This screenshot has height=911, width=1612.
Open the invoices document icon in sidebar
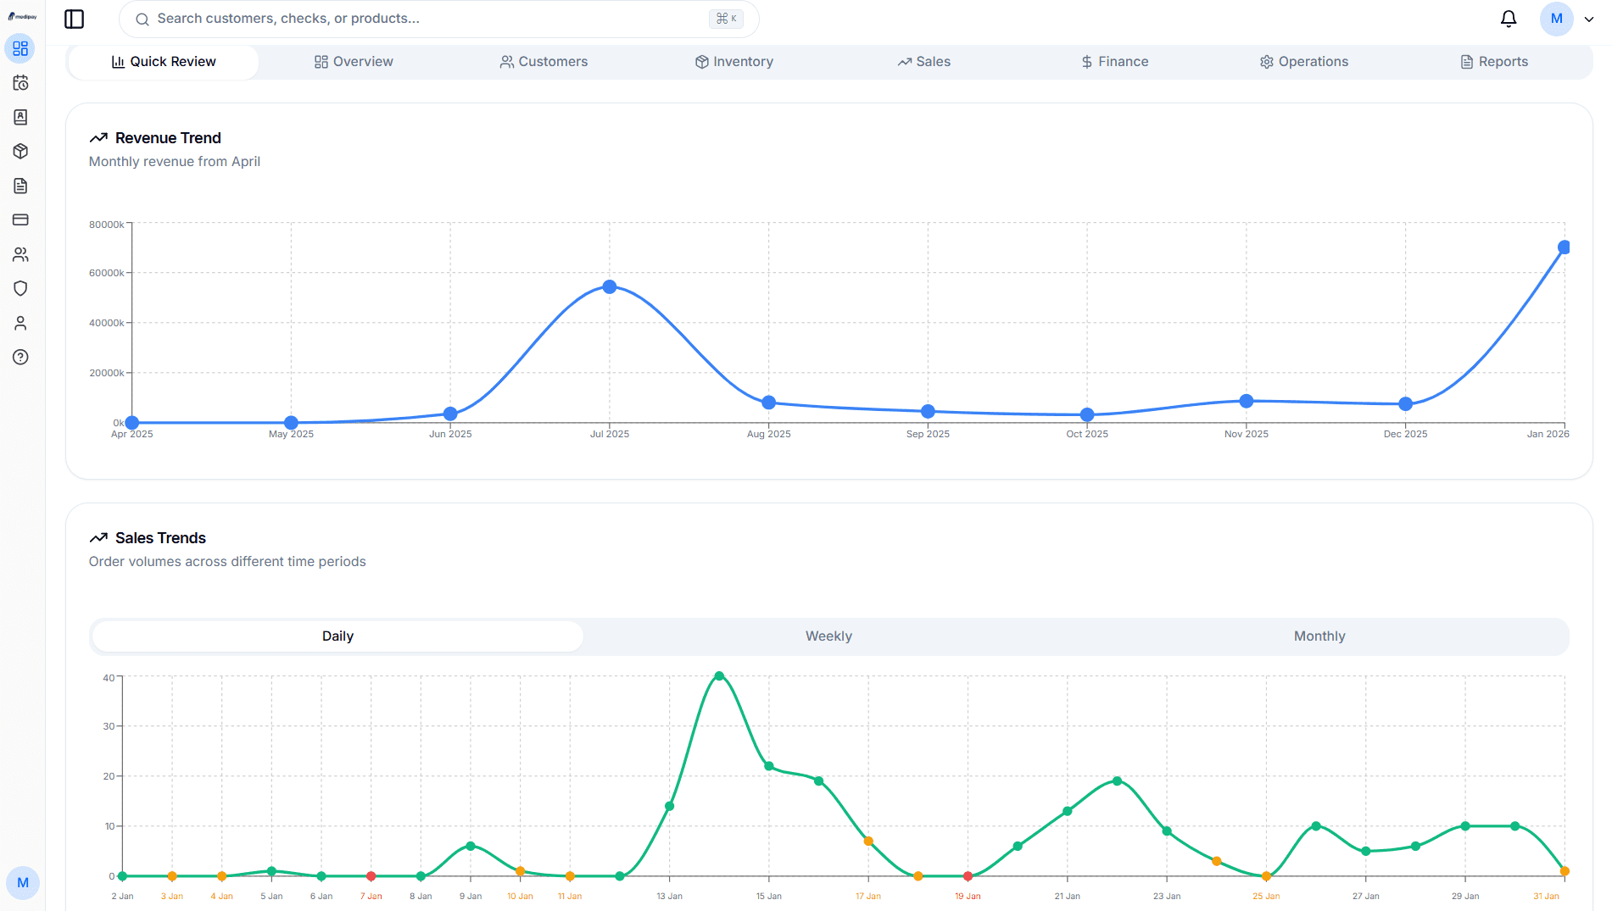click(x=20, y=186)
